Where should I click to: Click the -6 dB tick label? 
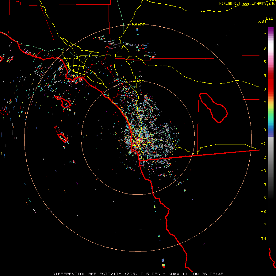263,212
